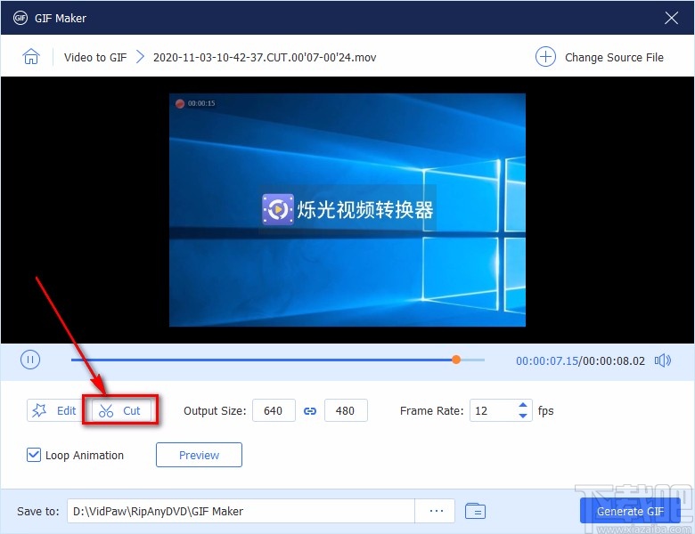695x534 pixels.
Task: Decrease frame rate with the down arrow
Action: click(x=522, y=416)
